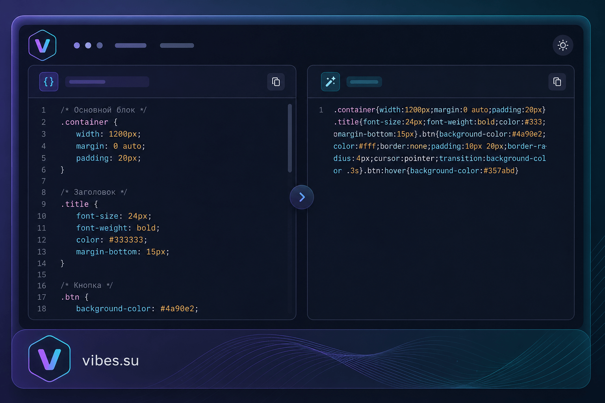Screen dimensions: 605x403
Task: Click the second placeholder nav item in the header
Action: point(177,46)
